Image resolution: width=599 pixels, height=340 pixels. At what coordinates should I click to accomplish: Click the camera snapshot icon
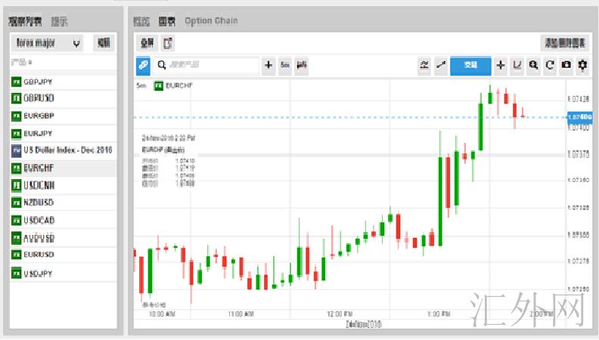point(566,65)
